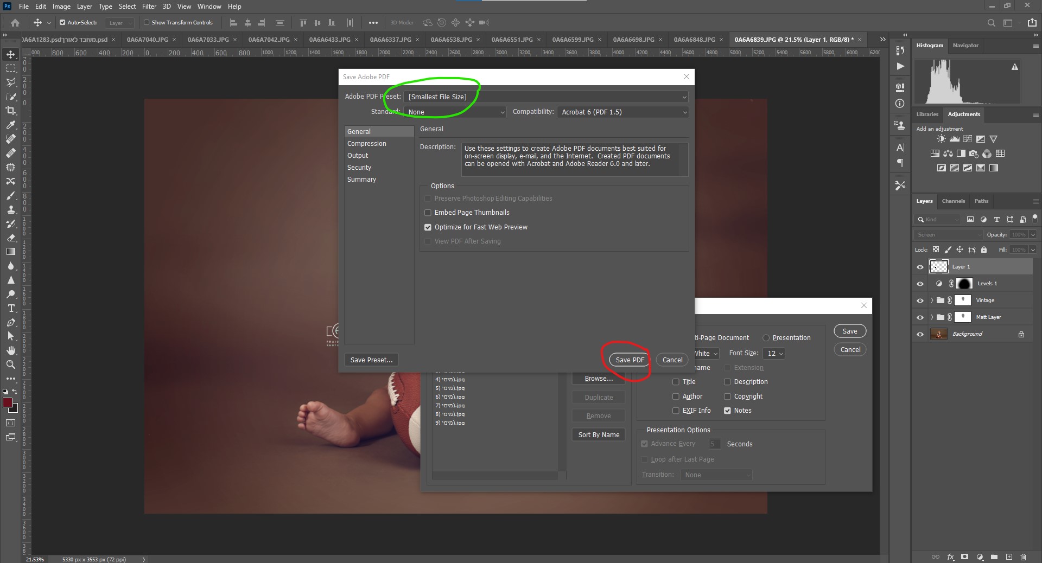Toggle Embed Page Thumbnails checkbox
The height and width of the screenshot is (563, 1042).
(428, 213)
